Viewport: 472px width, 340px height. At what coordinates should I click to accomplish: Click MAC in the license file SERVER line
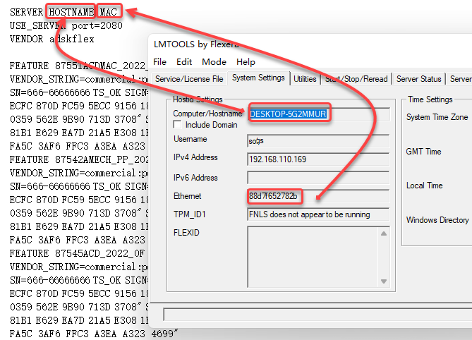click(x=108, y=12)
